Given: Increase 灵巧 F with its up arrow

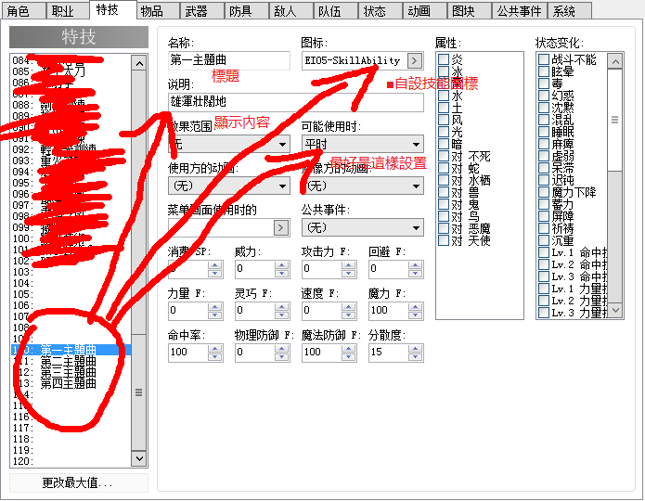Looking at the screenshot, I should coord(282,307).
